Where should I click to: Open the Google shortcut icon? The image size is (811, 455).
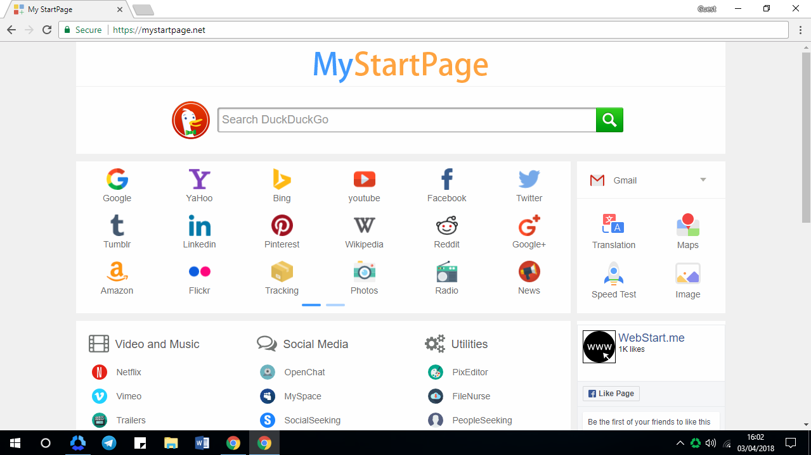point(117,178)
